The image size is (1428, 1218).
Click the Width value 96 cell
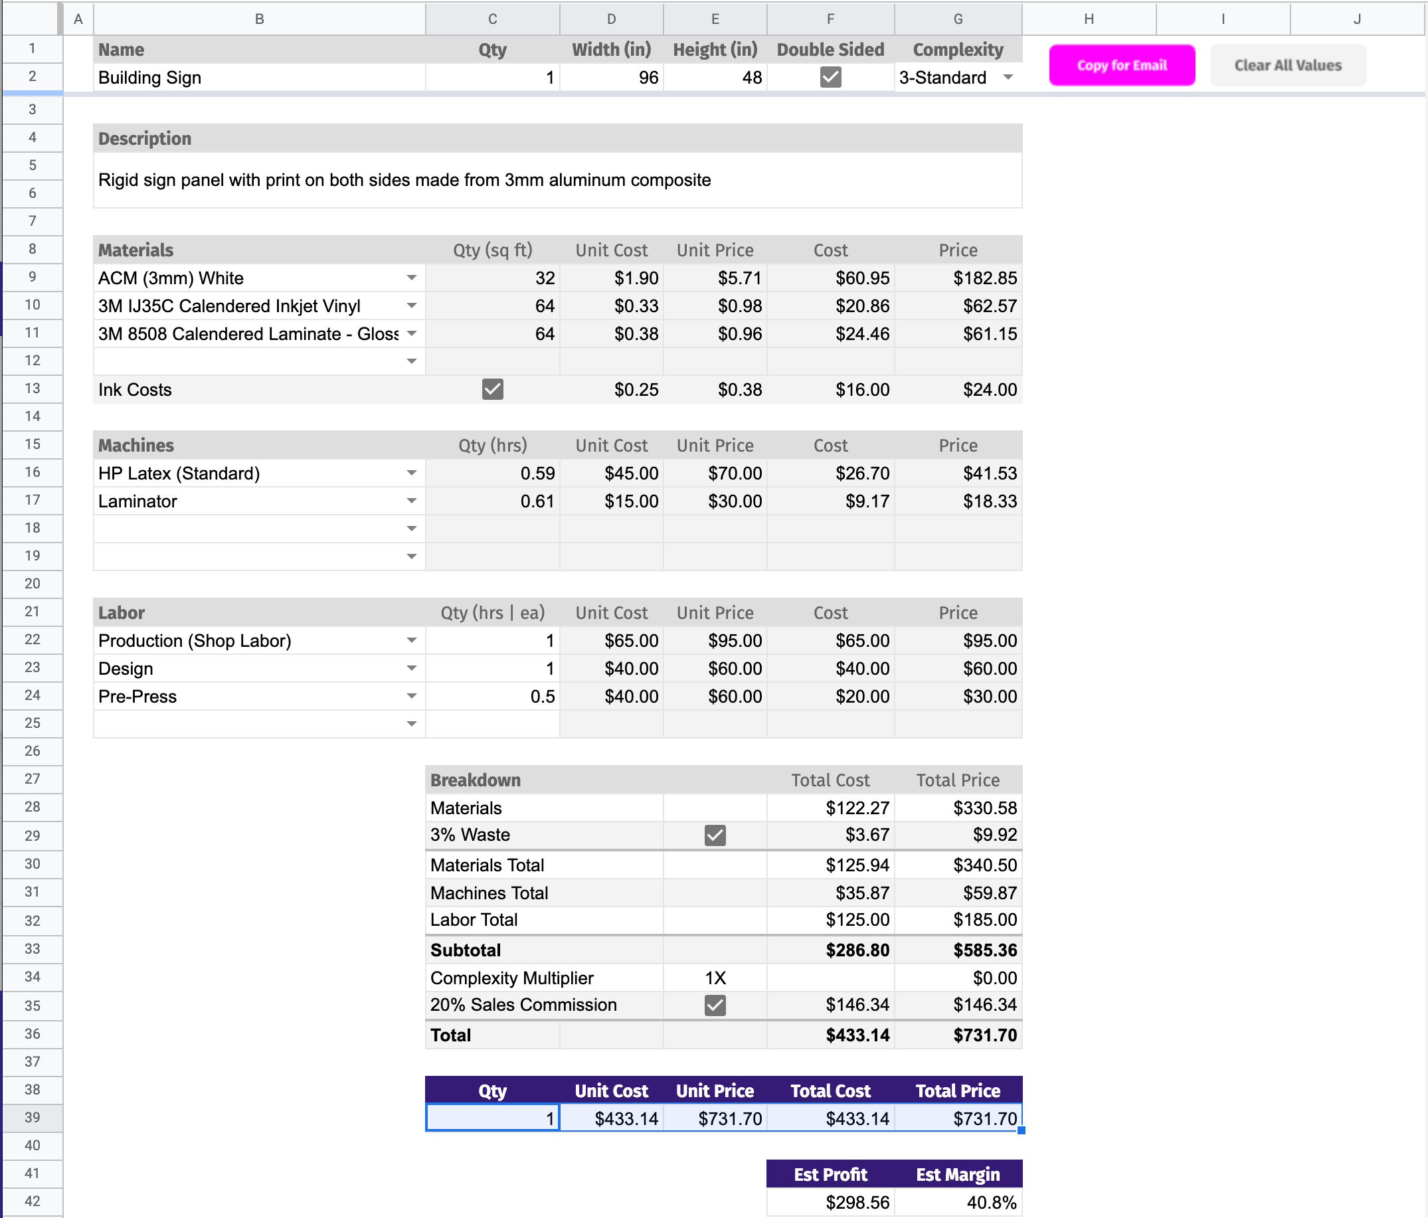click(x=610, y=77)
